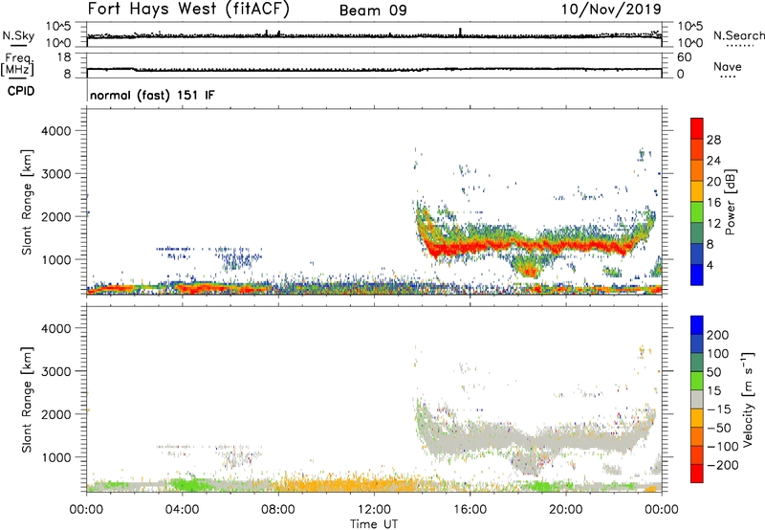Click the blue bottom of power color bar
Screen dimensions: 765x530
tap(697, 276)
